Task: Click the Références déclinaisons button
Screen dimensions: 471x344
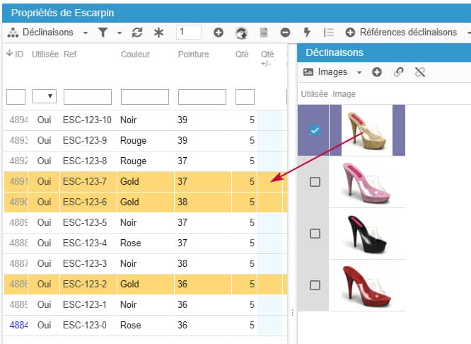Action: click(x=402, y=33)
